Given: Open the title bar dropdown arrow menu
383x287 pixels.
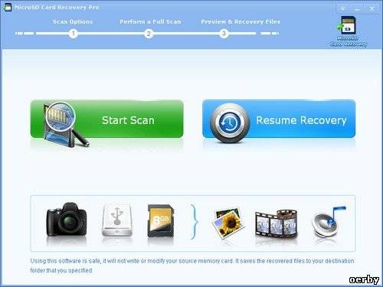Looking at the screenshot, I should tap(342, 8).
